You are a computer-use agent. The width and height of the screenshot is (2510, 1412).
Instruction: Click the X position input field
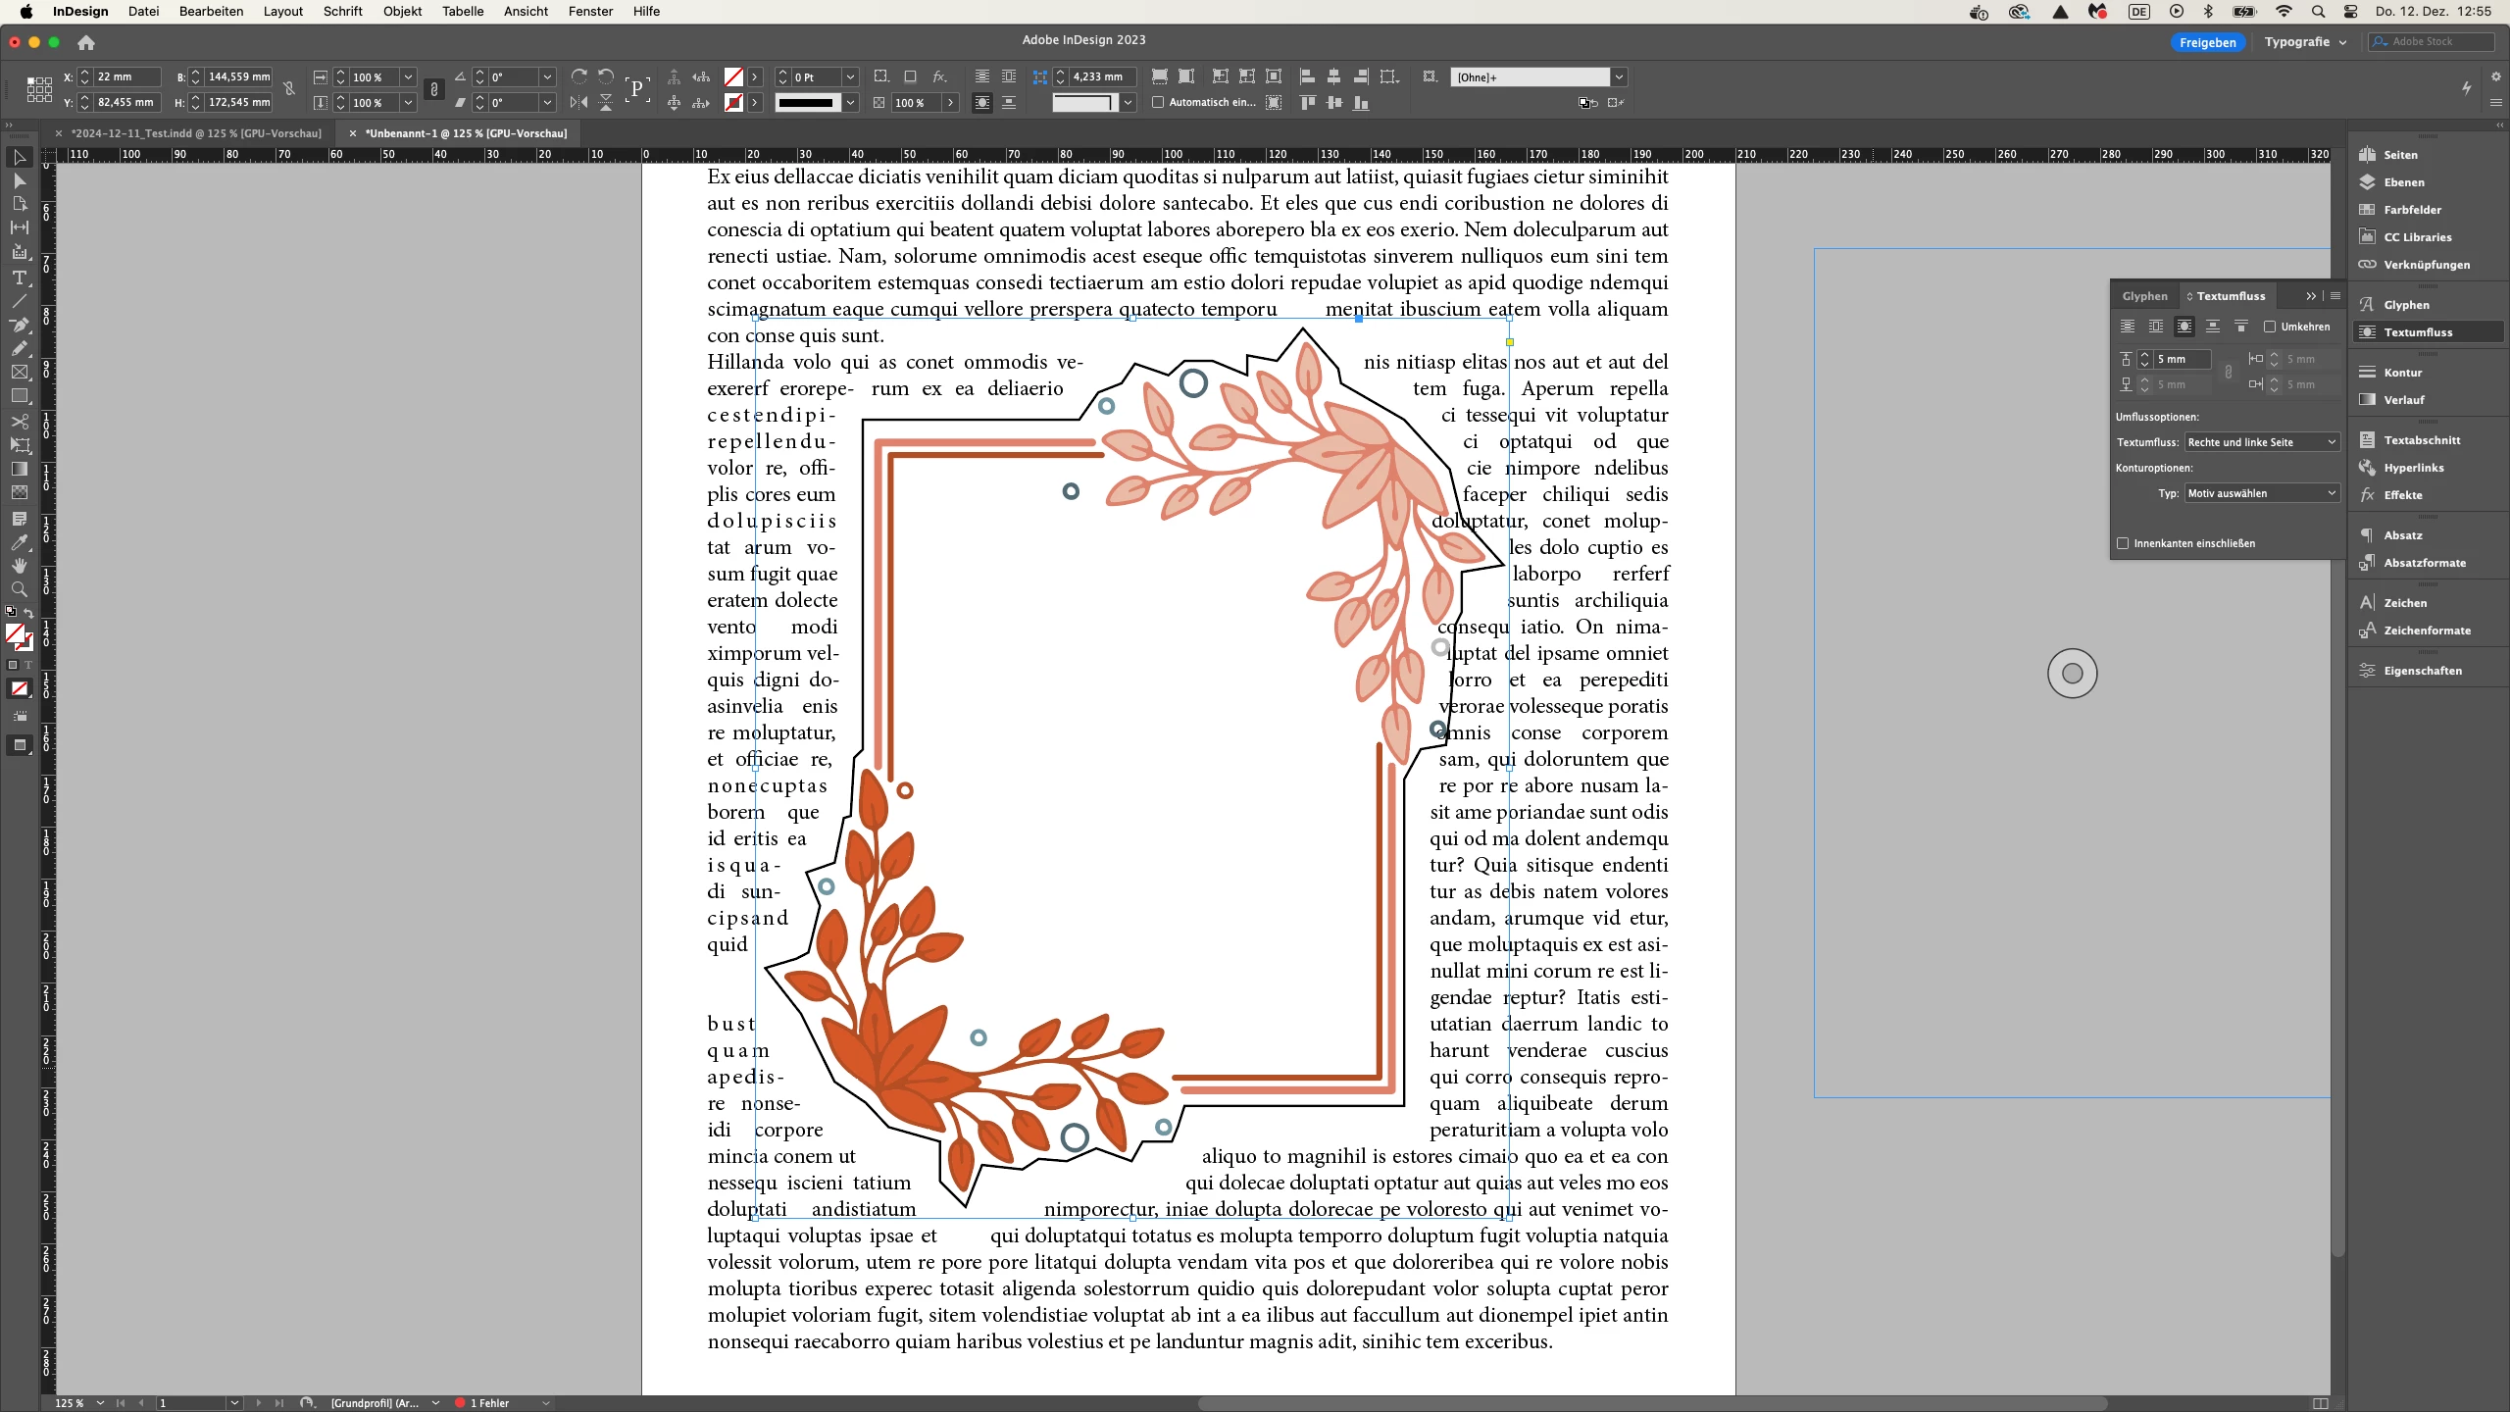click(125, 76)
